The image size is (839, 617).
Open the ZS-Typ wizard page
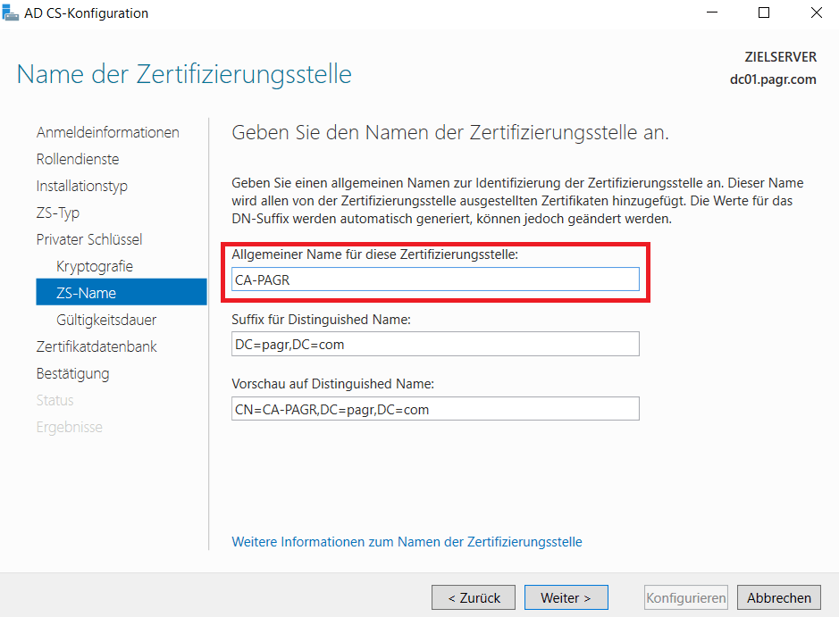point(58,213)
